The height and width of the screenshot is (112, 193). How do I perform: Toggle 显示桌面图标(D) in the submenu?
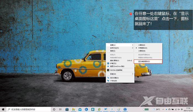[148, 61]
